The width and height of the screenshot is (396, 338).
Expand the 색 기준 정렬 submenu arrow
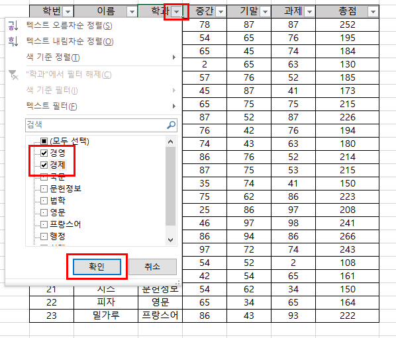tap(174, 58)
